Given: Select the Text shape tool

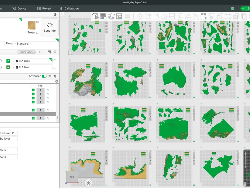Looking at the screenshot, I should click(204, 17).
